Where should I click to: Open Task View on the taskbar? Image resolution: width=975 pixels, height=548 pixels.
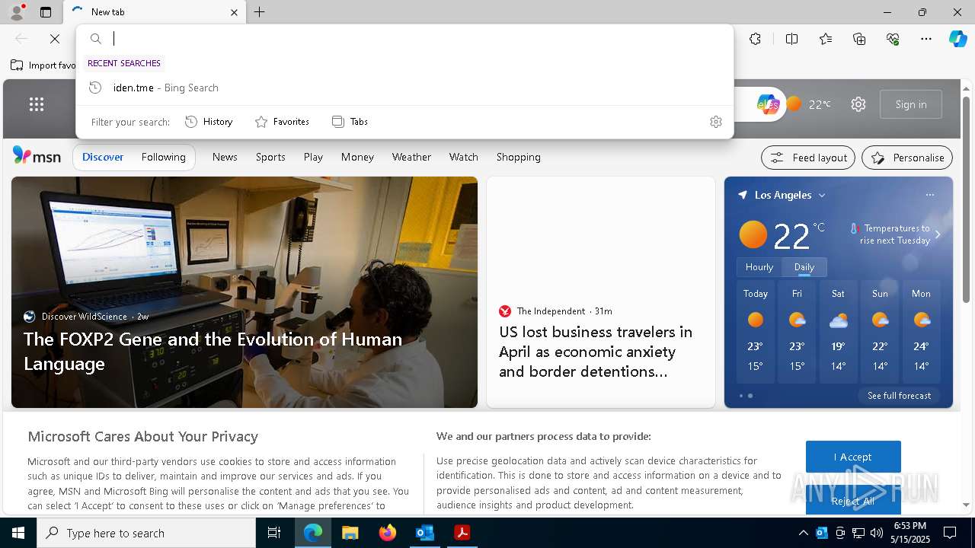274,533
